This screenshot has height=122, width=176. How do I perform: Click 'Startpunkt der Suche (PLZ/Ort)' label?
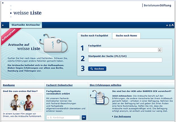pyautogui.click(x=107, y=56)
